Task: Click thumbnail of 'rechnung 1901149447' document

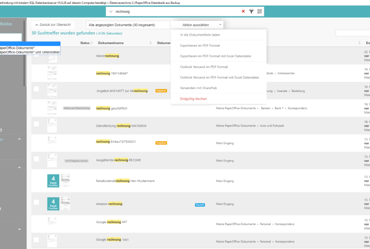Action: pos(52,73)
